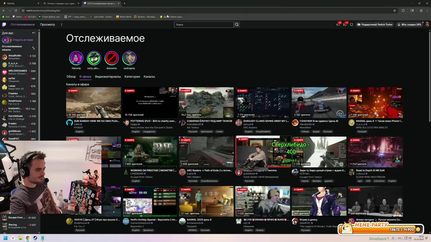Open the three-dot more menu beside Просмотр
Image resolution: width=431 pixels, height=242 pixels.
[x=62, y=25]
